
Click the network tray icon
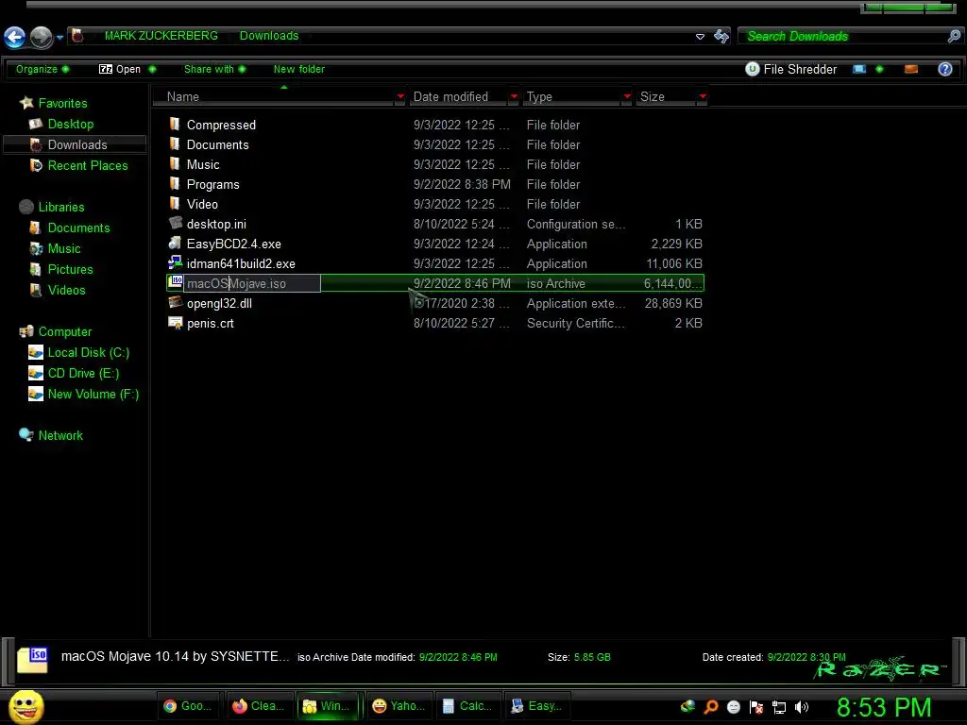point(779,707)
